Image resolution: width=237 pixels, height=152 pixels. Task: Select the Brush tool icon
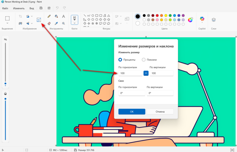pyautogui.click(x=74, y=18)
